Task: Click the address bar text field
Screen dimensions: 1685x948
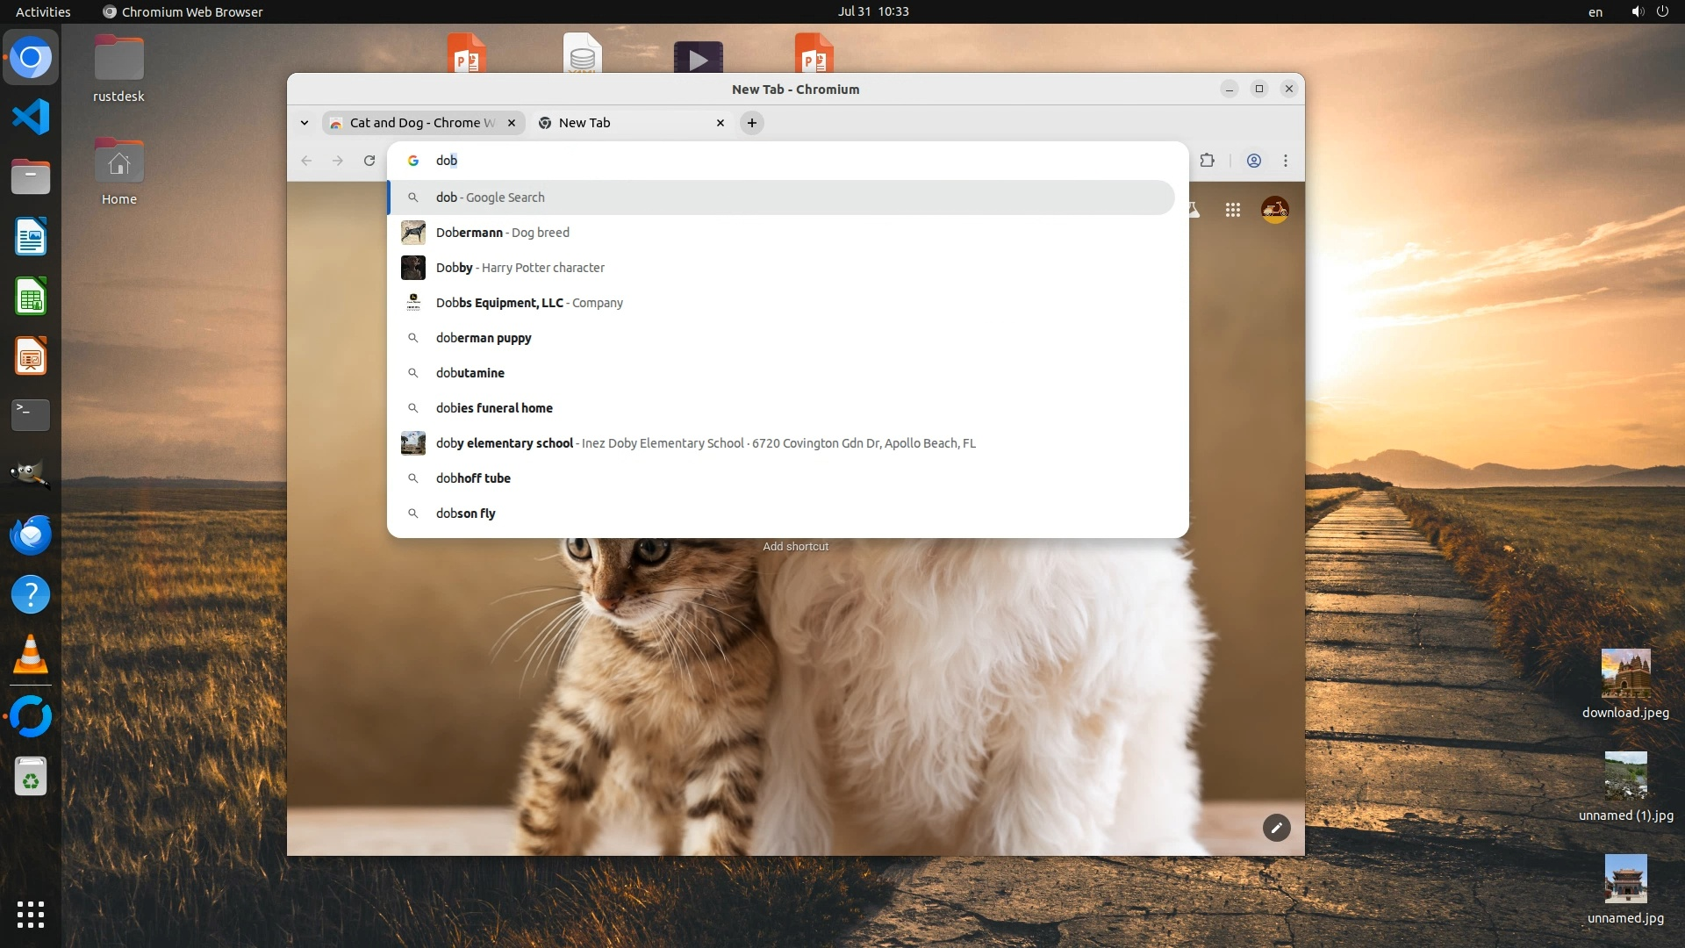Action: pyautogui.click(x=790, y=161)
